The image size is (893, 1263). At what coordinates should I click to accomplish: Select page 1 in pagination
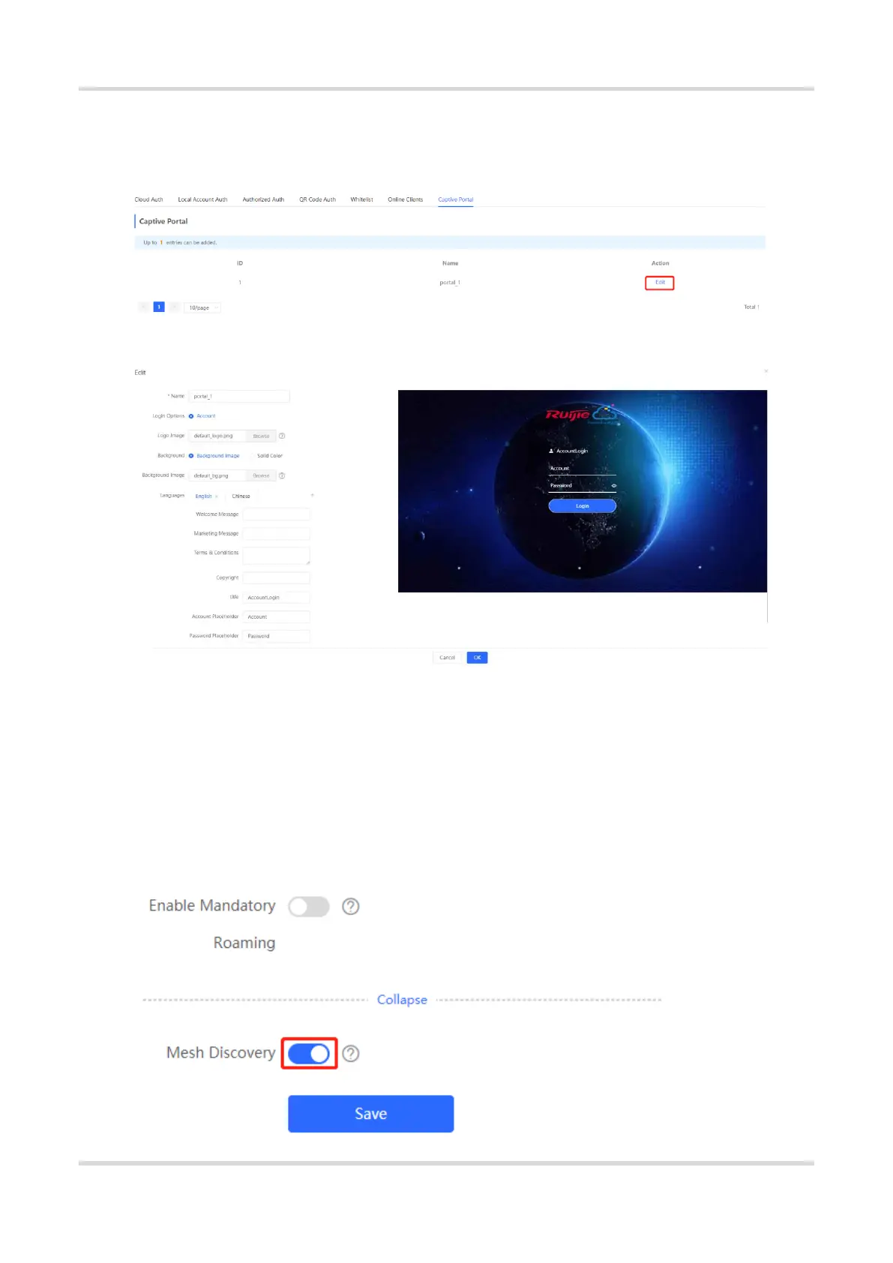click(159, 307)
